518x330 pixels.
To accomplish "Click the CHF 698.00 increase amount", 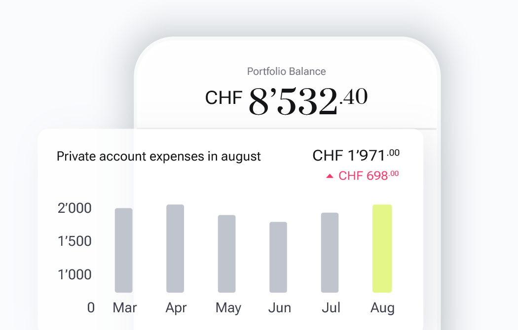I will (369, 176).
